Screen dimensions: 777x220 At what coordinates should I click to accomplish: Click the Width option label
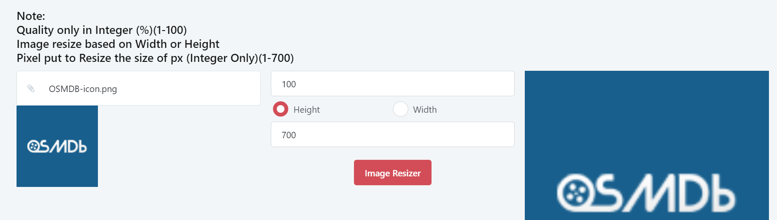tap(425, 110)
